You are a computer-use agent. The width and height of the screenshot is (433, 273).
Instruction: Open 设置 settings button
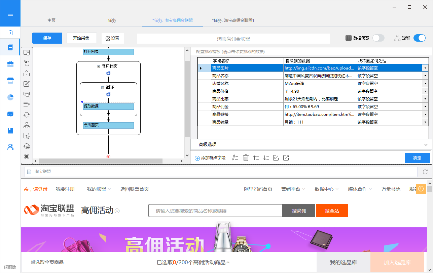112,38
